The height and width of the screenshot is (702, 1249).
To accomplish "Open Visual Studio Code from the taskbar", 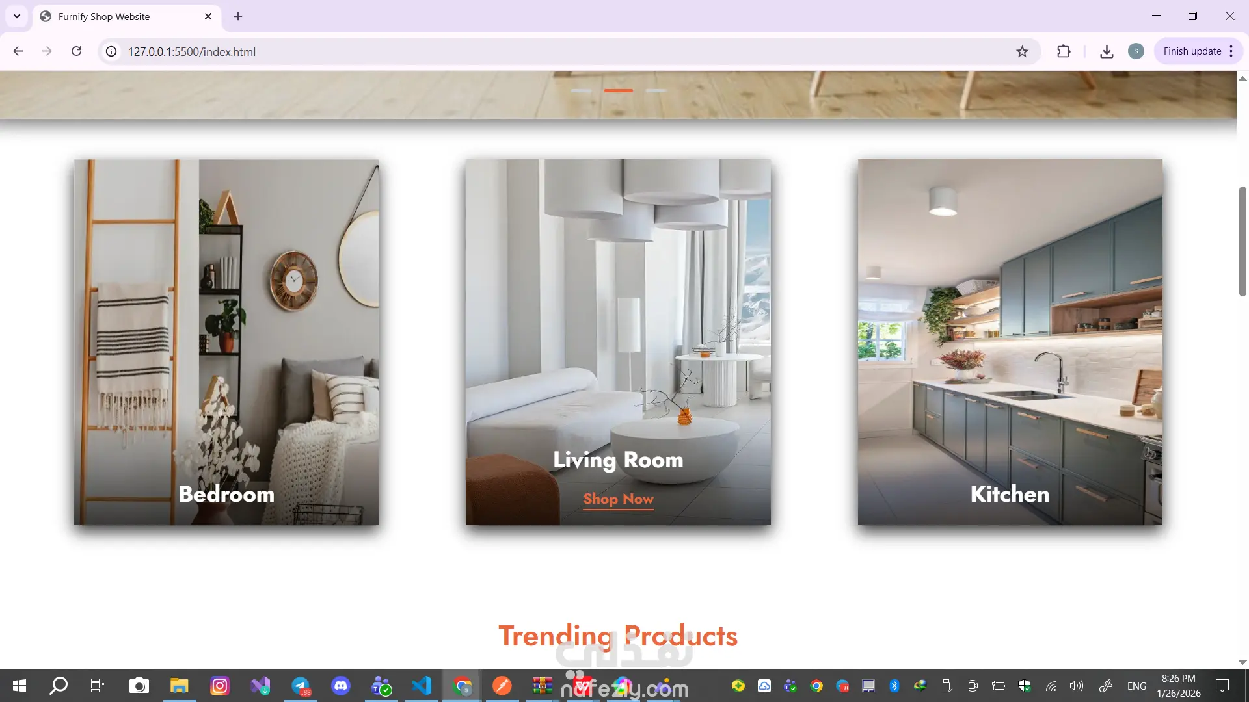I will [422, 686].
